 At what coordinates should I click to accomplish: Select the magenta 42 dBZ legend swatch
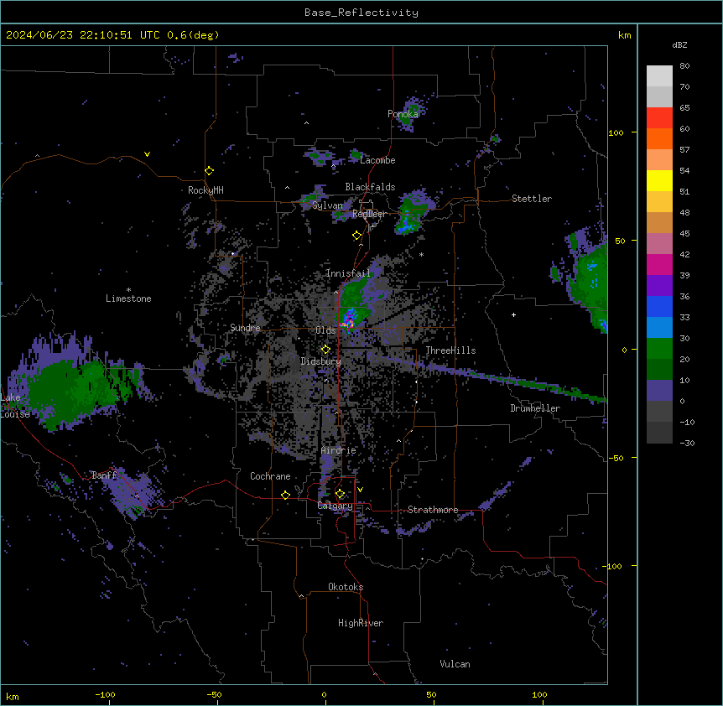(659, 264)
